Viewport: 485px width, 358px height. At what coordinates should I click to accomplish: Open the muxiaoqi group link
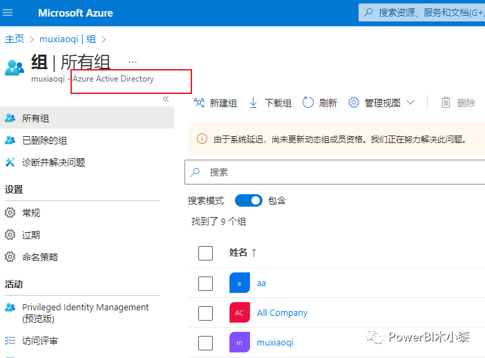pos(275,343)
